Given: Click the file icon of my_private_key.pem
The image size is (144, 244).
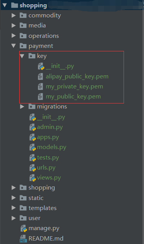Looking at the screenshot, I should pos(40,86).
